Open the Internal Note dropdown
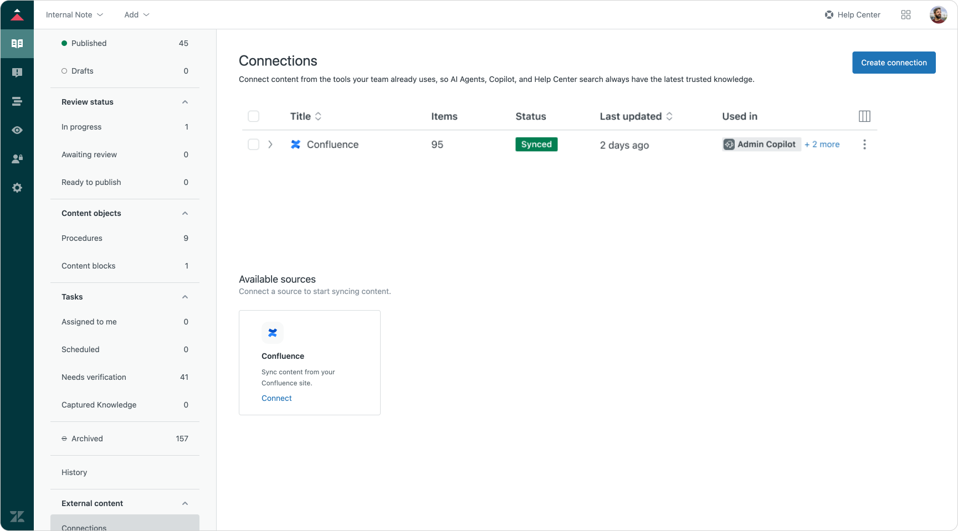This screenshot has height=531, width=958. [74, 15]
